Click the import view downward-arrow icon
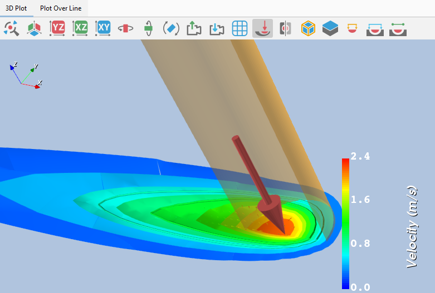Screen dimensions: 435x293 (x=217, y=28)
